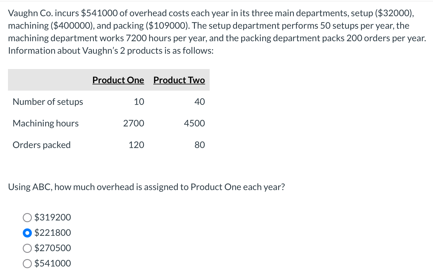Select the $221800 radio button
The height and width of the screenshot is (275, 433).
coord(27,233)
